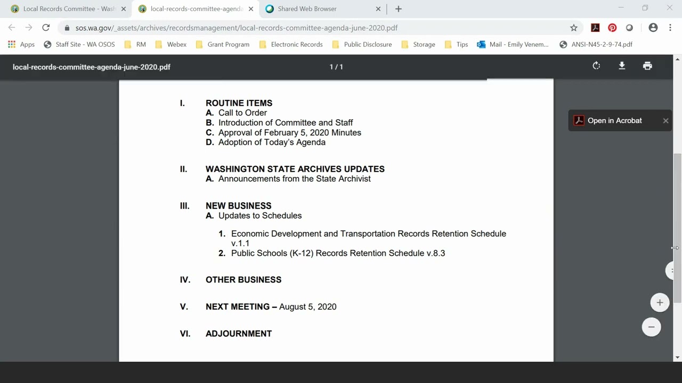Click 'Introduction of Committee and Staff' line
Viewport: 682px width, 383px height.
286,123
